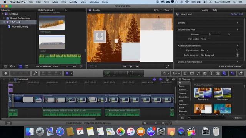Screen dimensions: 246x138
Task: Open the enhancements magic wand menu
Action: pos(165,73)
